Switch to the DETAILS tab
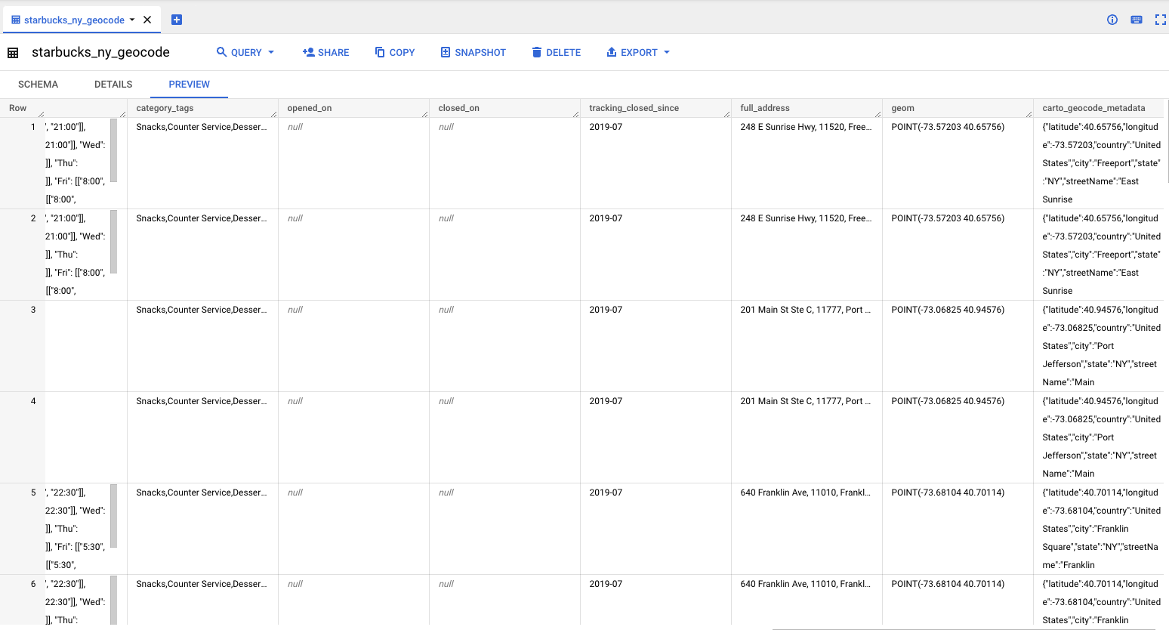Viewport: 1169px width, 630px height. click(x=113, y=85)
